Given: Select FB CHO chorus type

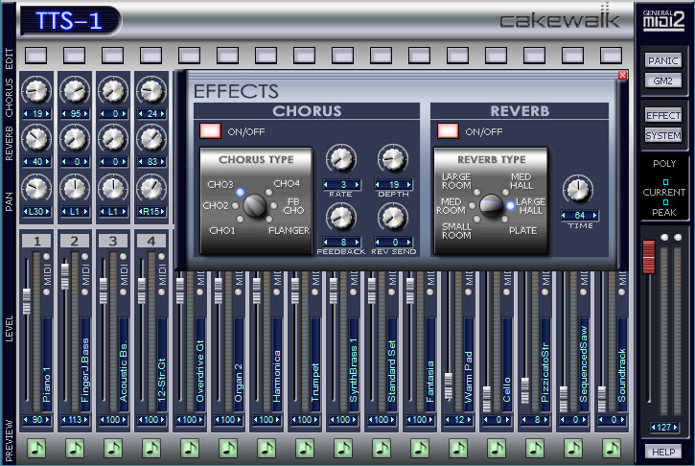Looking at the screenshot, I should pyautogui.click(x=274, y=206).
